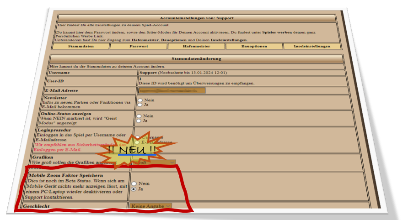
Task: Open the Inseleinstellungen tab button
Action: (x=312, y=46)
